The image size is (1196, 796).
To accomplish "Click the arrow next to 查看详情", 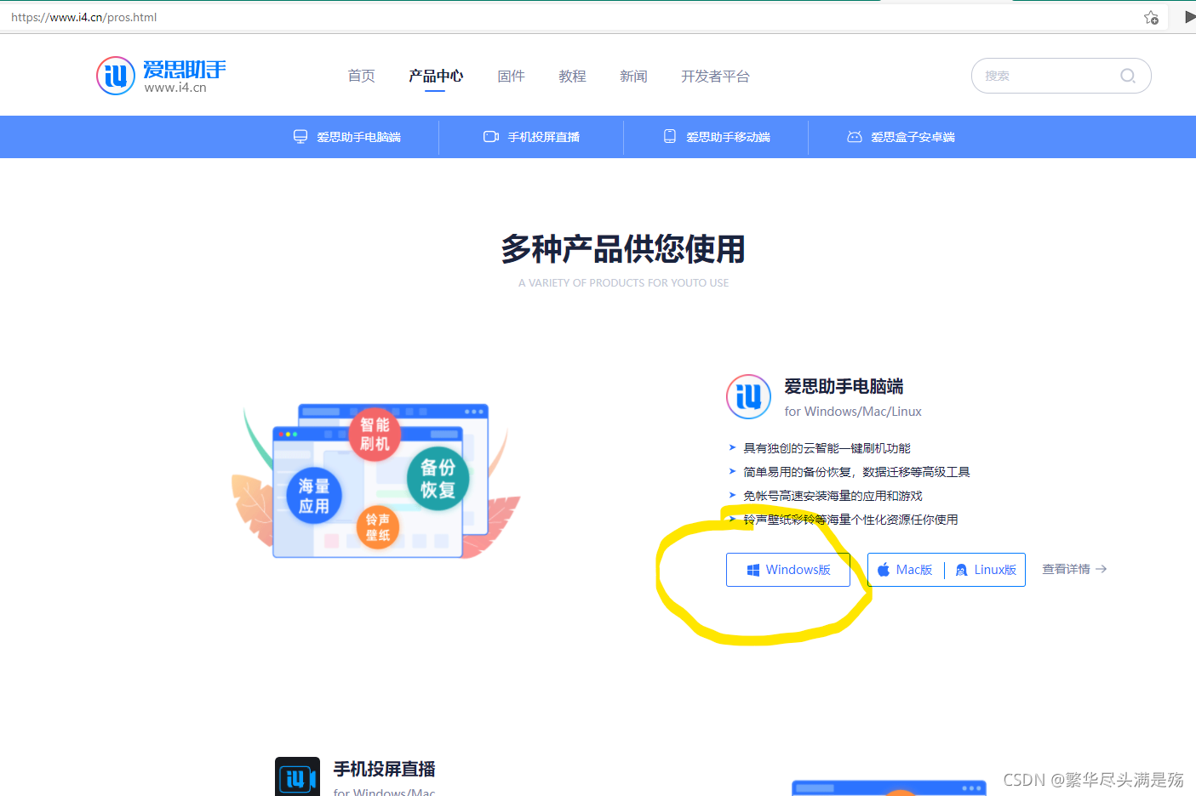I will point(1101,569).
